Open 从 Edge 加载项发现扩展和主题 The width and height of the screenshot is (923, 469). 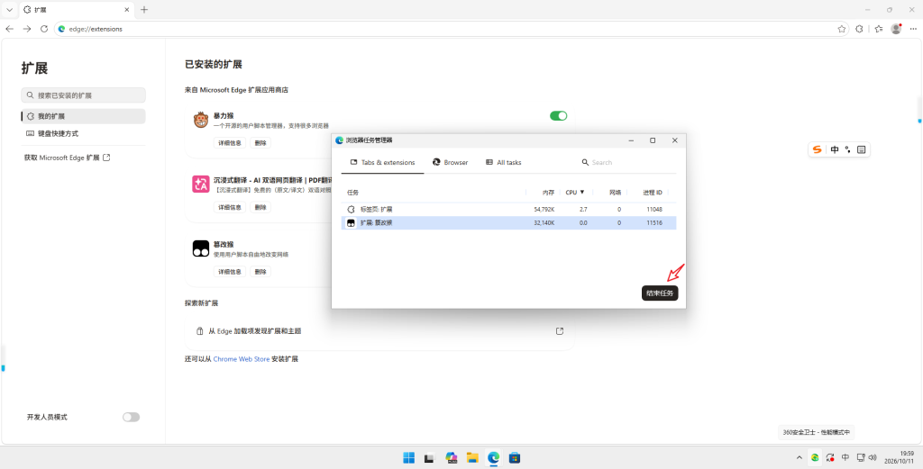point(379,331)
